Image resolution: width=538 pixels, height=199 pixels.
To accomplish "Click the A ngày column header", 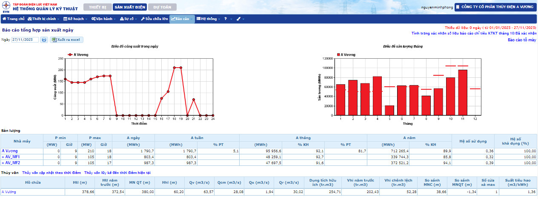I will tap(133, 138).
